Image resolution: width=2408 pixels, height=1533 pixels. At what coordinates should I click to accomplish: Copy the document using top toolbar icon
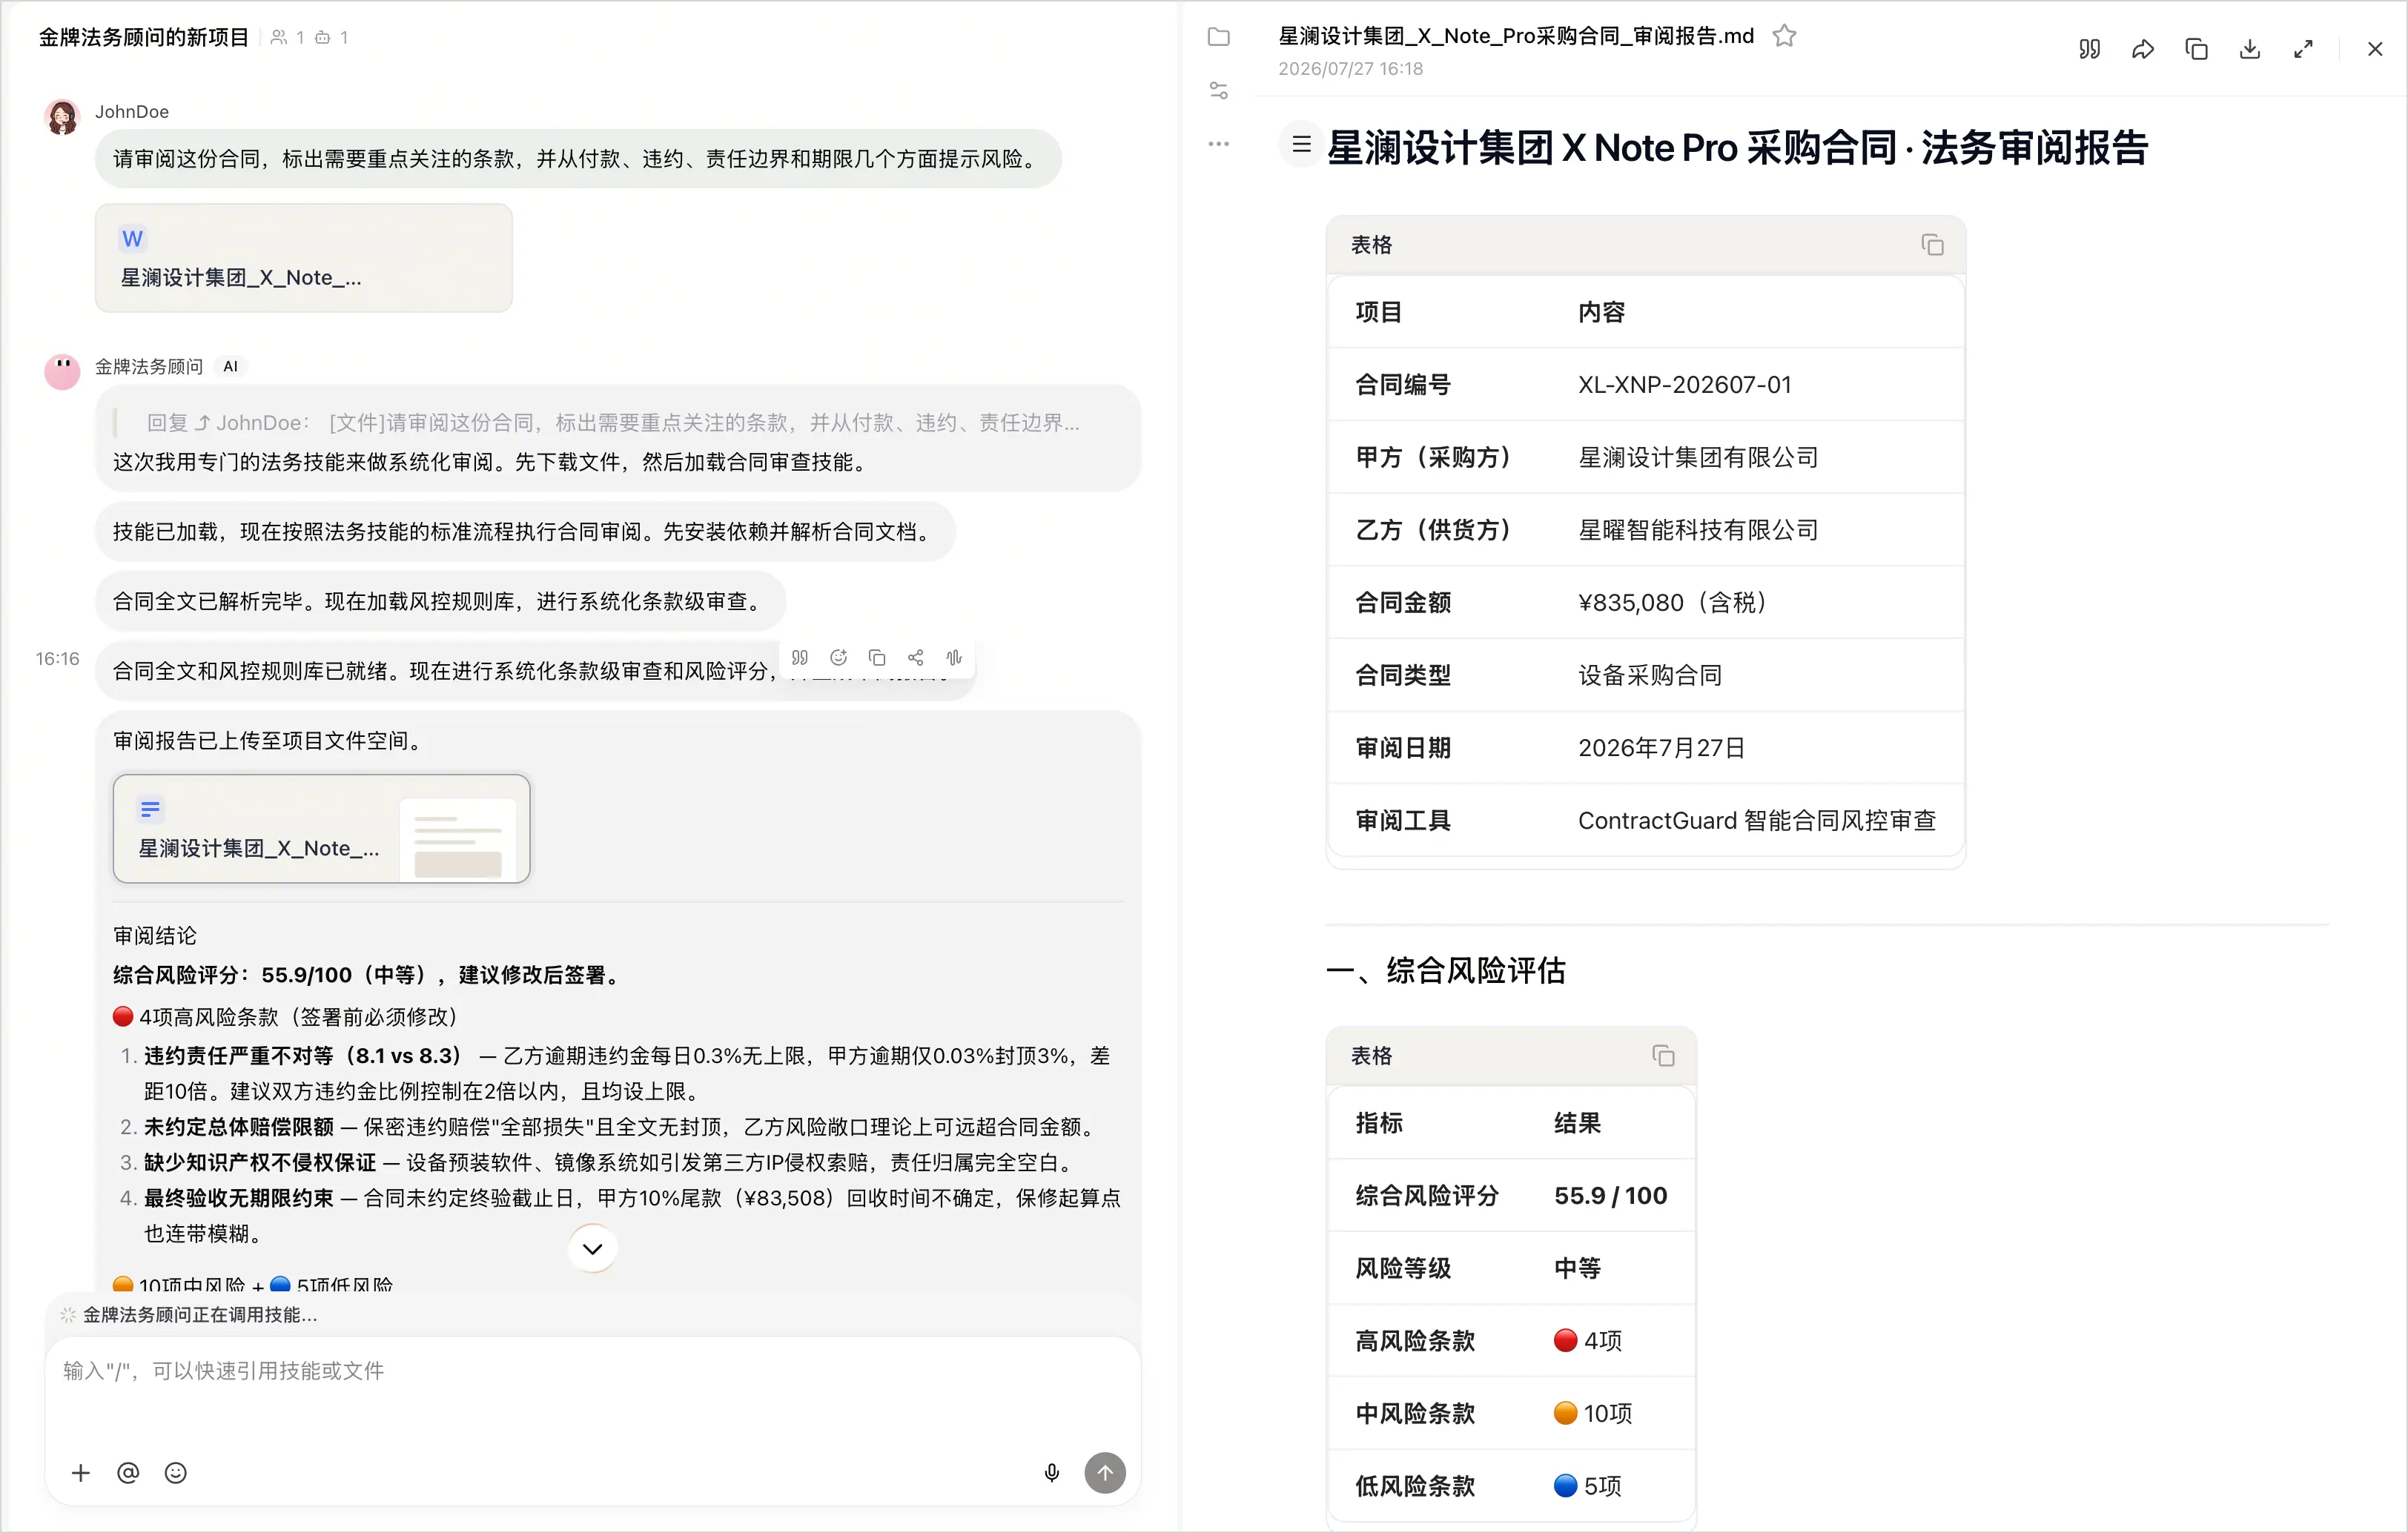2196,49
